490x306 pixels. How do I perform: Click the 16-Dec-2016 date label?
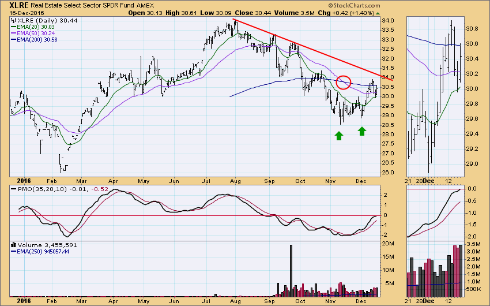pos(27,13)
